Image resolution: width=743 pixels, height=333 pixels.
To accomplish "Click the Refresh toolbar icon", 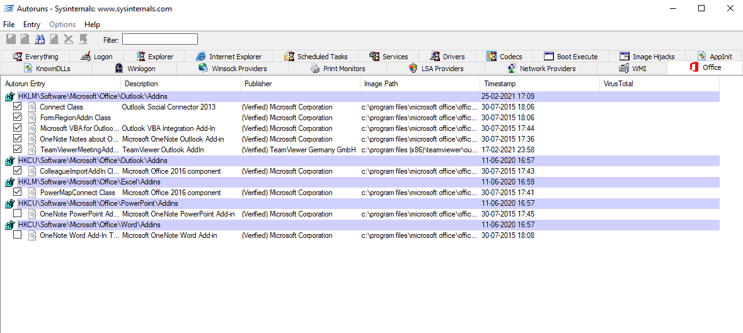I will [x=25, y=39].
